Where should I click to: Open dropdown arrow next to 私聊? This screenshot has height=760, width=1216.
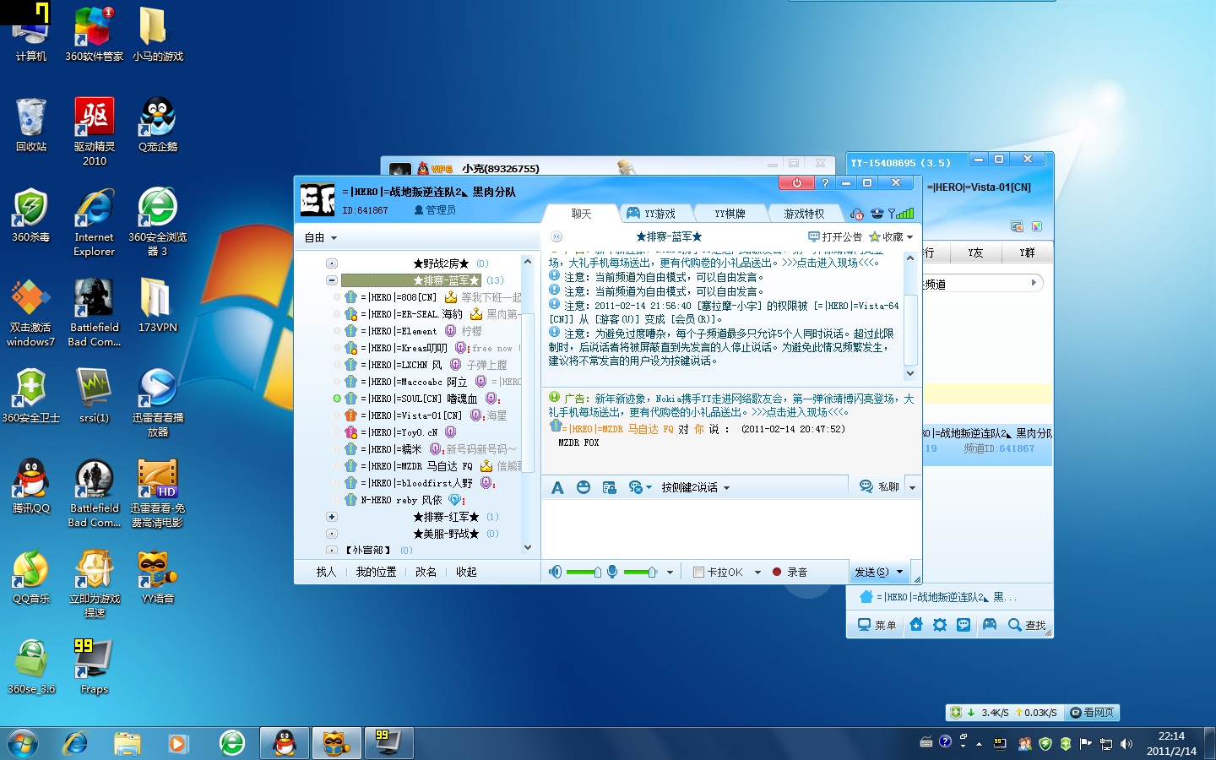coord(912,487)
